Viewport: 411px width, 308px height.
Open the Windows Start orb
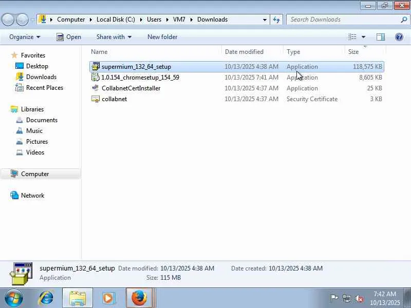coord(14,298)
